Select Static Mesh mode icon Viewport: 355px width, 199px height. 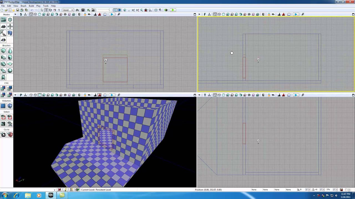pyautogui.click(x=10, y=33)
